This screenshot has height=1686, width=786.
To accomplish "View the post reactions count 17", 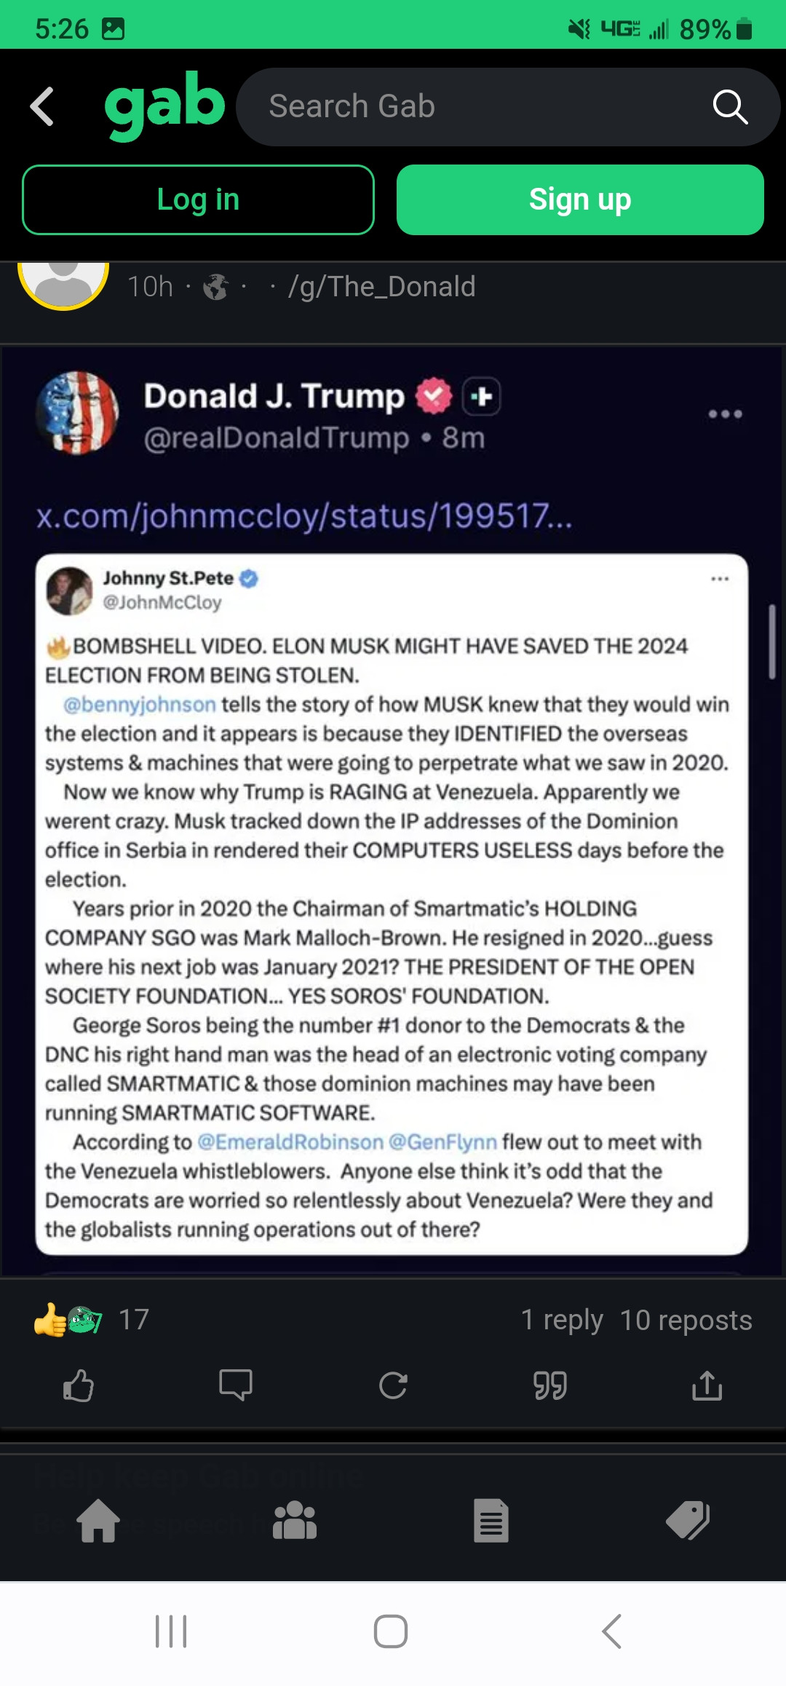I will pos(134,1320).
